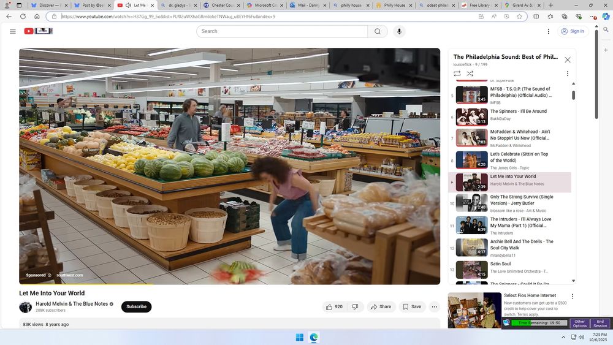Open playlist options three-dot menu
The width and height of the screenshot is (613, 345).
coord(567,74)
